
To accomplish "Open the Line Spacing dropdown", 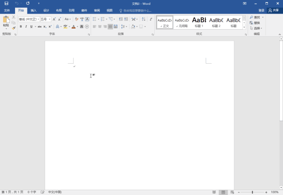I will coord(124,27).
